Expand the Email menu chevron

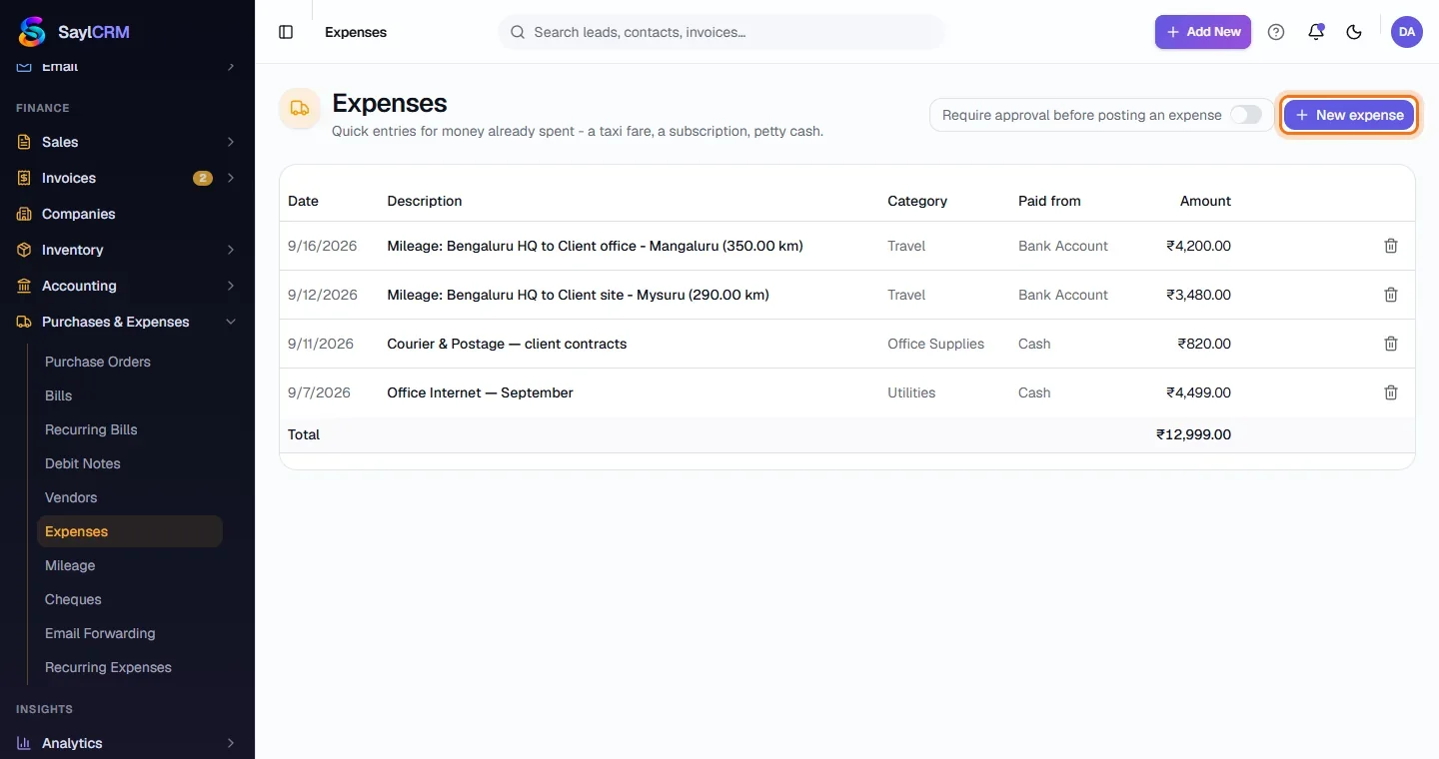[231, 67]
